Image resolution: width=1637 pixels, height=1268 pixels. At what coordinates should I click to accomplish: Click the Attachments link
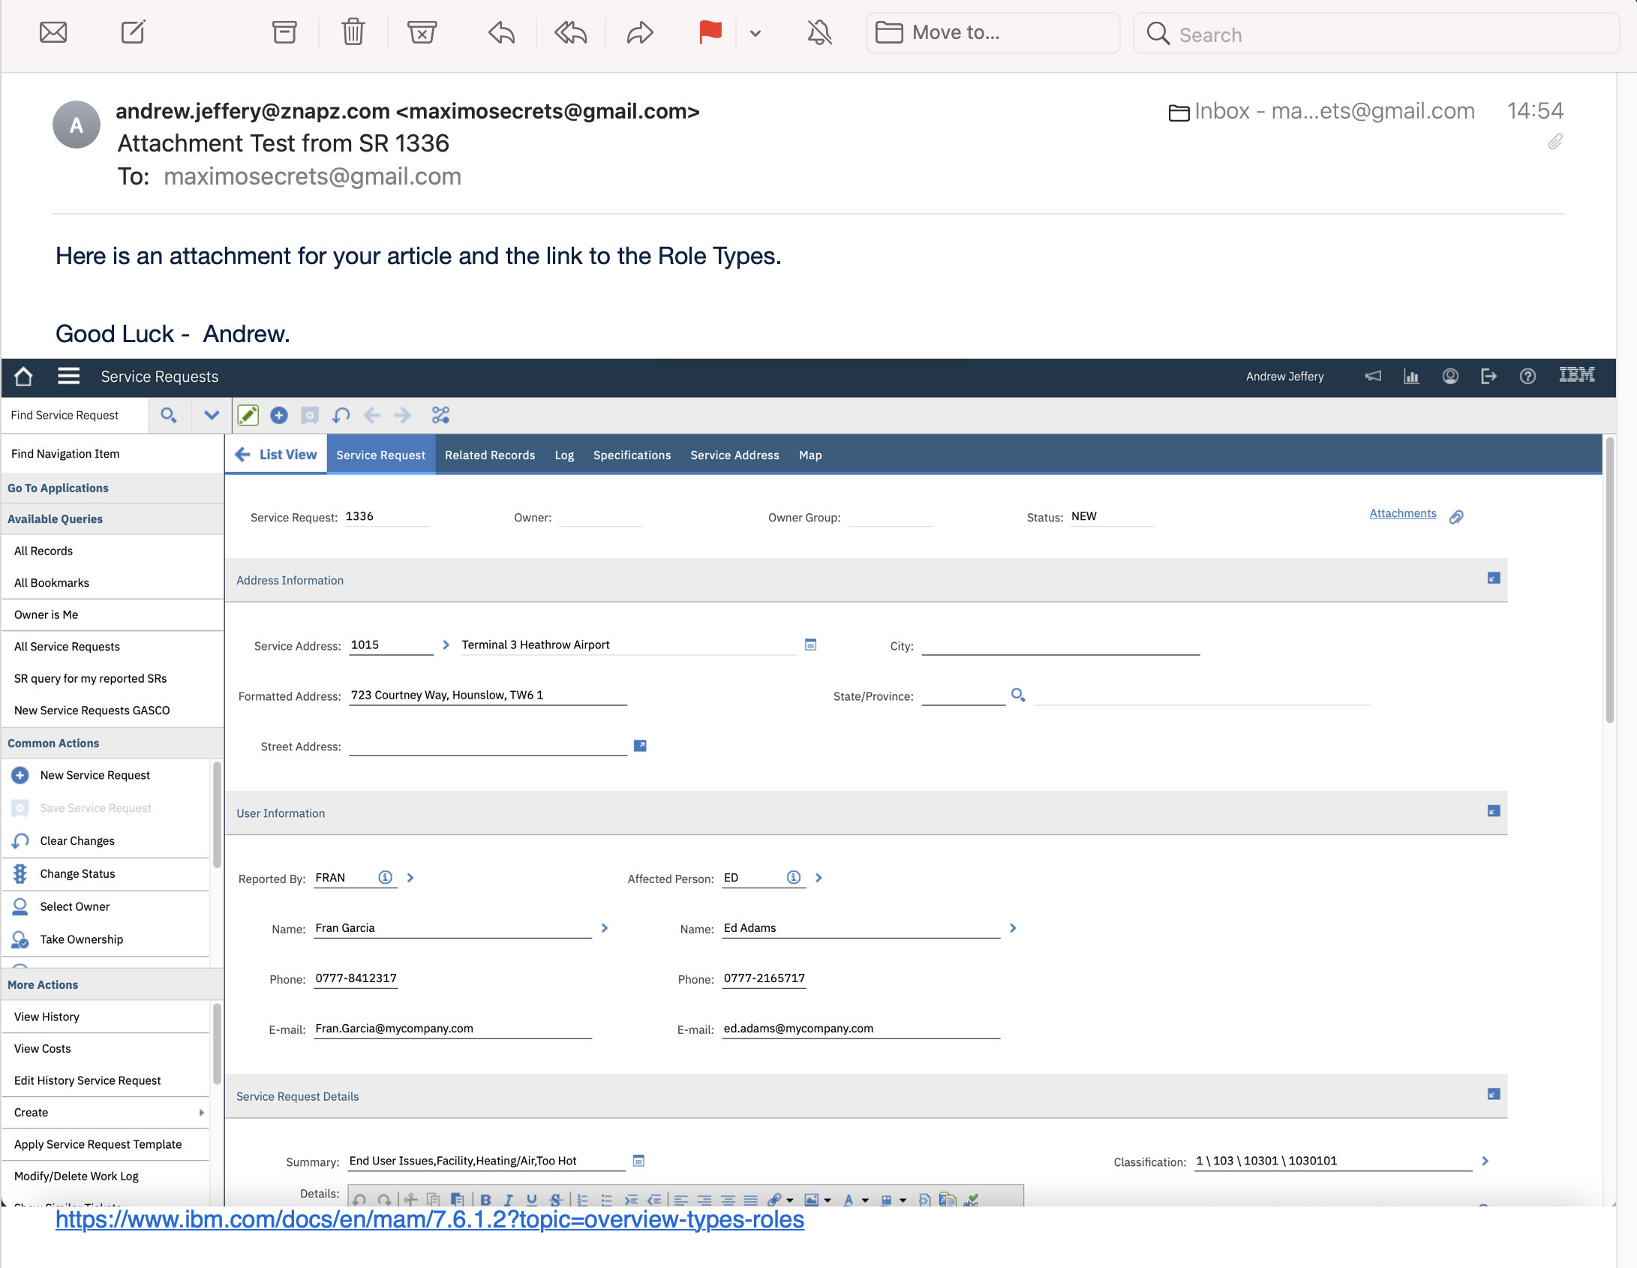pos(1402,513)
